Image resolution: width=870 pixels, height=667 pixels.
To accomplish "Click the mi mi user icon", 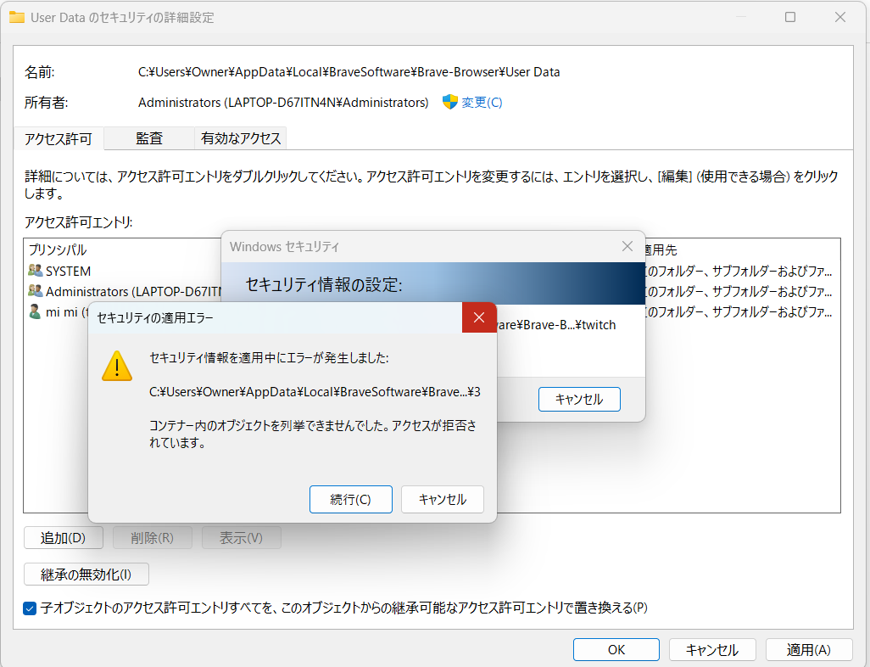I will 35,311.
